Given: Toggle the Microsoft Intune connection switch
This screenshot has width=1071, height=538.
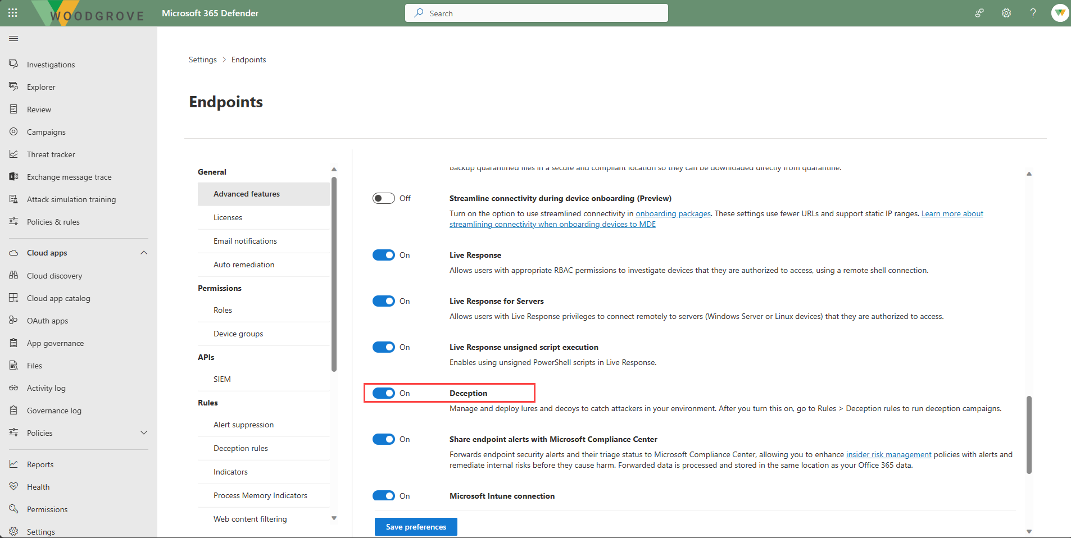Looking at the screenshot, I should click(x=384, y=496).
